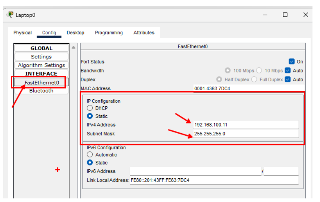Uncheck the Duplex Auto checkbox
Screen dimensions: 320x202
click(x=288, y=80)
